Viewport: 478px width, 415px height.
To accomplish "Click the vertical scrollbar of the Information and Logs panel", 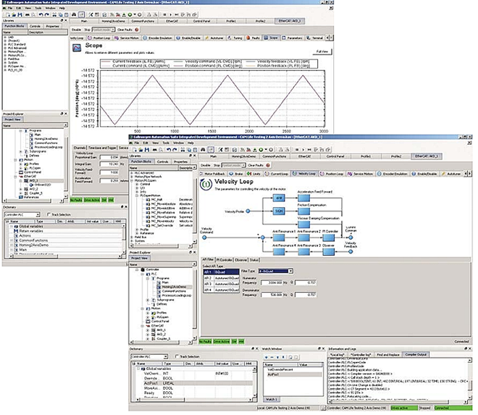I will 470,380.
